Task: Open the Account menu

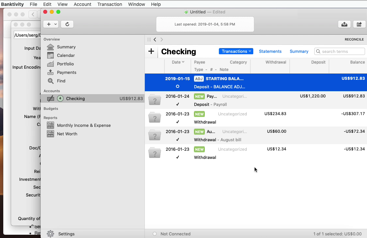Action: (82, 4)
